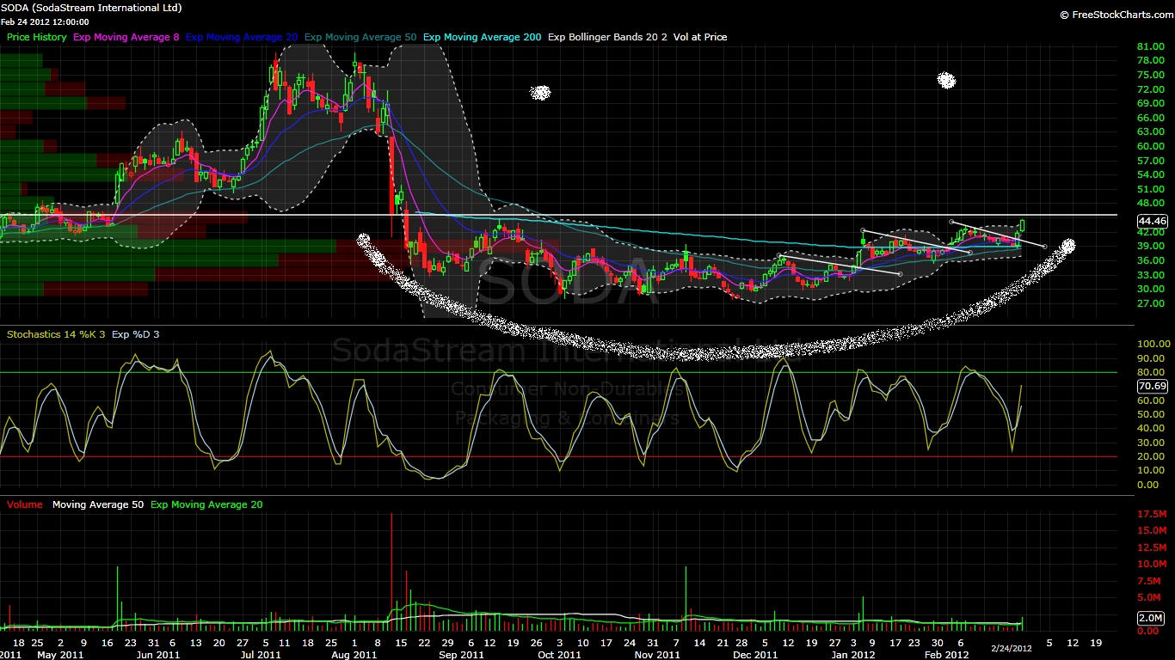The image size is (1175, 660).
Task: Click the Stochastics 14 %K 3 label
Action: (x=56, y=334)
